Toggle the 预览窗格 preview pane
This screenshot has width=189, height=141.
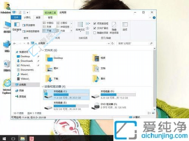click(28, 25)
